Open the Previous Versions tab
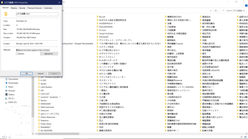 pyautogui.click(x=34, y=8)
